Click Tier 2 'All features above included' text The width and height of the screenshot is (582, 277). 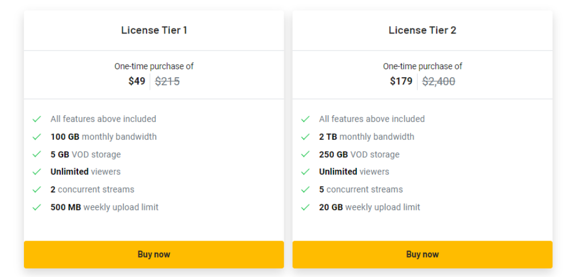click(x=372, y=119)
